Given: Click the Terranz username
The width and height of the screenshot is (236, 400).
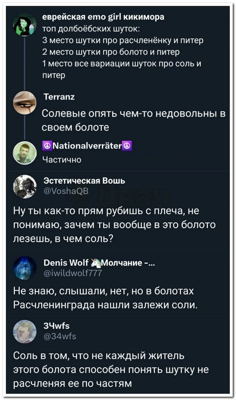Looking at the screenshot, I should point(59,97).
